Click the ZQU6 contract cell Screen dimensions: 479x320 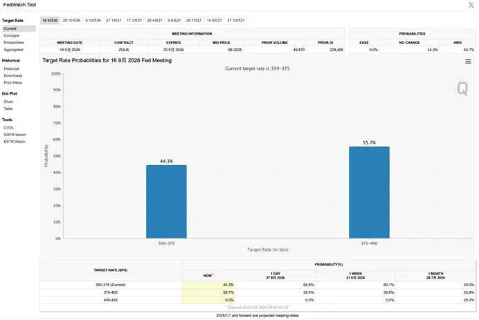click(124, 50)
